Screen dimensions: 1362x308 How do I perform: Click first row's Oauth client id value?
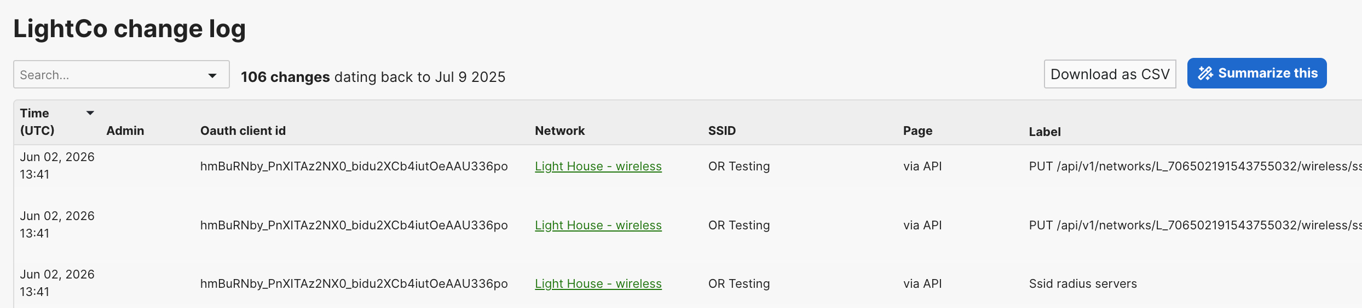pyautogui.click(x=354, y=166)
